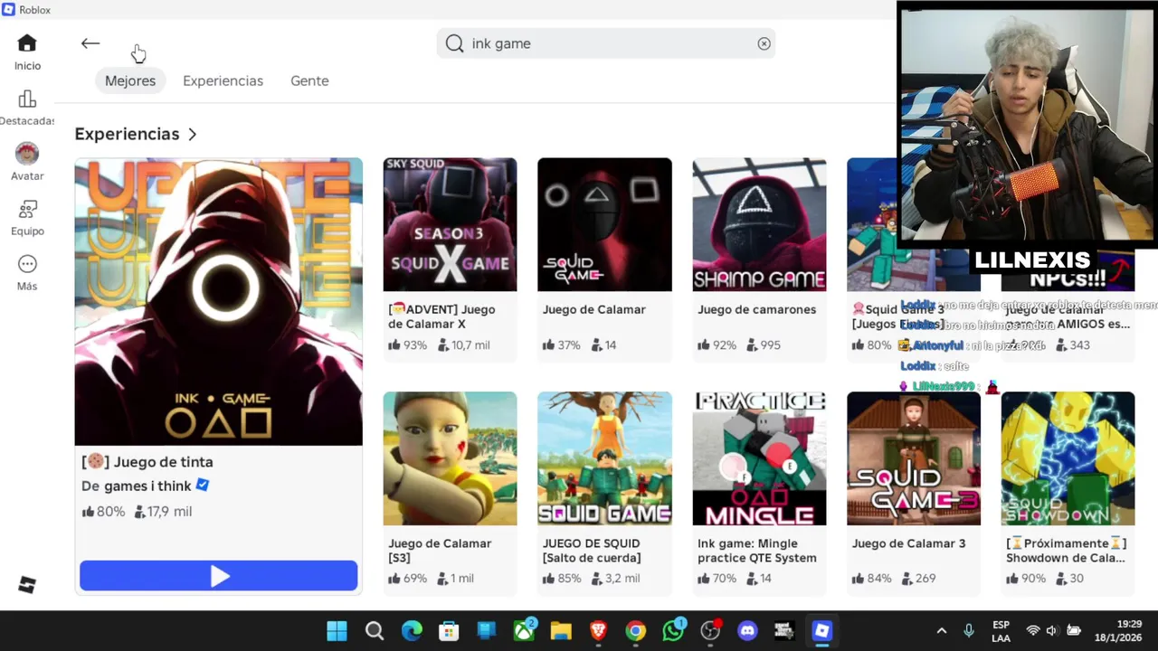Open 'JUEGO DE SQUID [Salto de cuerda]' title
1158x651 pixels.
[592, 551]
